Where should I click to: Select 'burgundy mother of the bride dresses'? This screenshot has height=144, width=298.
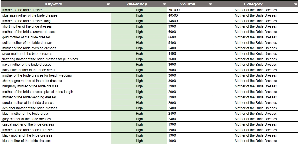tap(56, 86)
